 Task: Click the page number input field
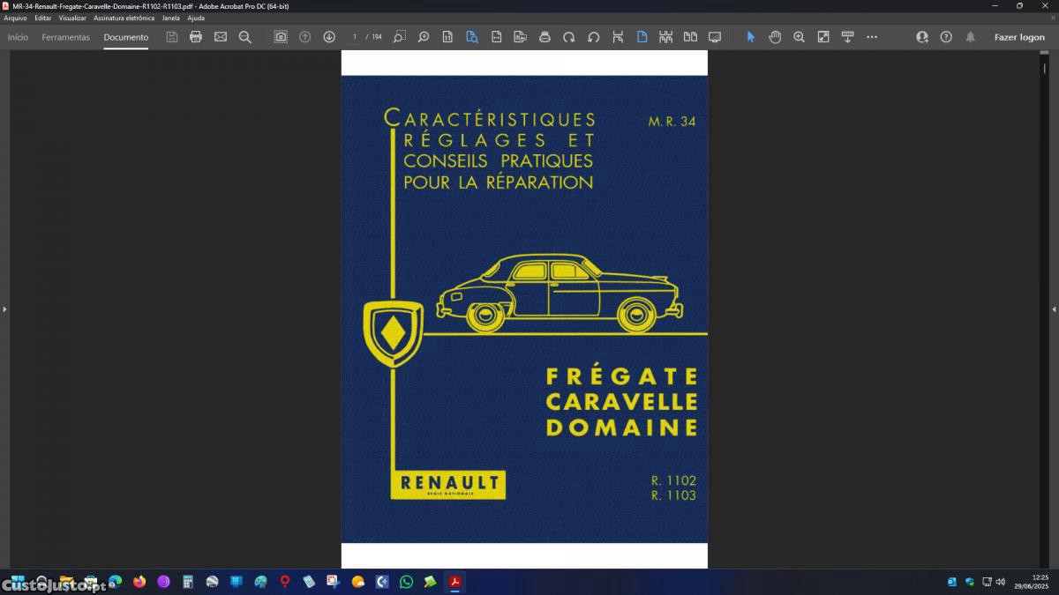(355, 37)
